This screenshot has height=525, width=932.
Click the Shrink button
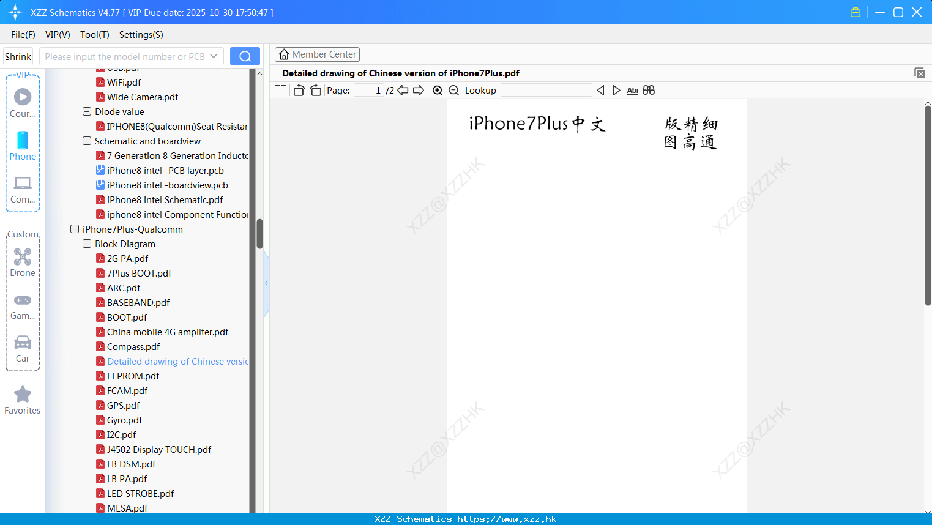click(18, 56)
